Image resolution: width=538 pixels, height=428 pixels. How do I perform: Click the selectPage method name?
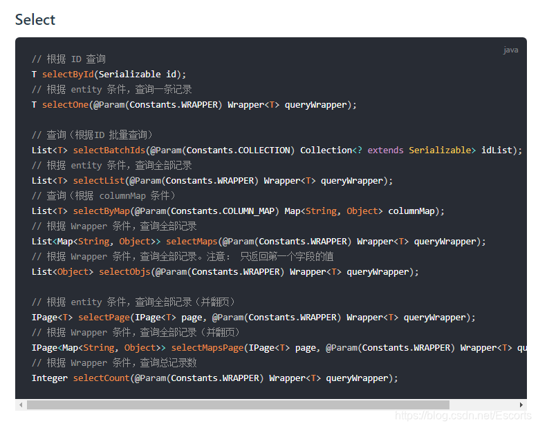(104, 318)
